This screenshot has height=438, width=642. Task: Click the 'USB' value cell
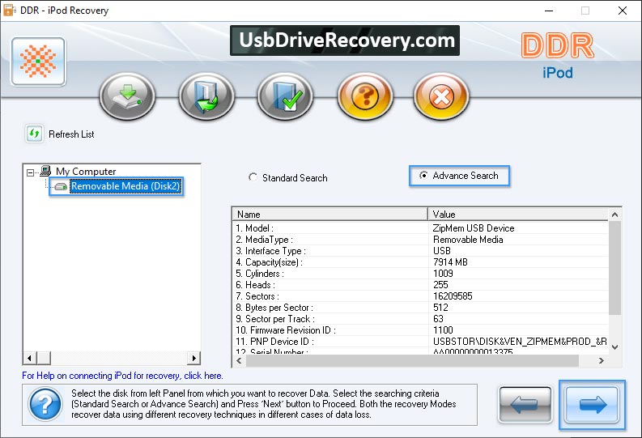442,251
